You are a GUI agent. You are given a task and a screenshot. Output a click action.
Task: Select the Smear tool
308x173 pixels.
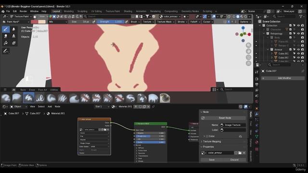[6, 36]
